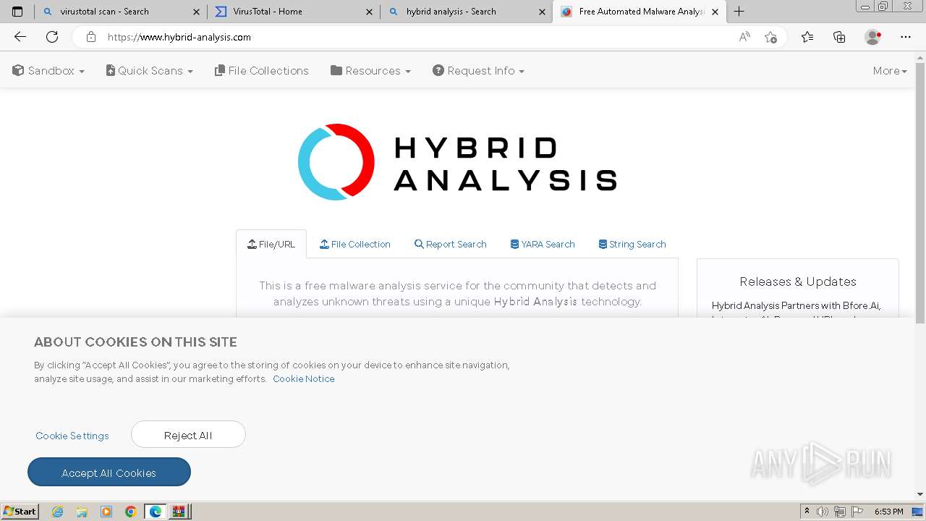Image resolution: width=926 pixels, height=521 pixels.
Task: Close the VirusTotal - Home tab
Action: [369, 12]
